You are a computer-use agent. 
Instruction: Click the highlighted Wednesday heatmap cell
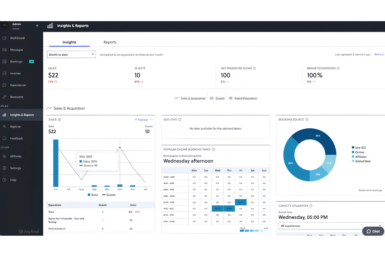point(217,209)
